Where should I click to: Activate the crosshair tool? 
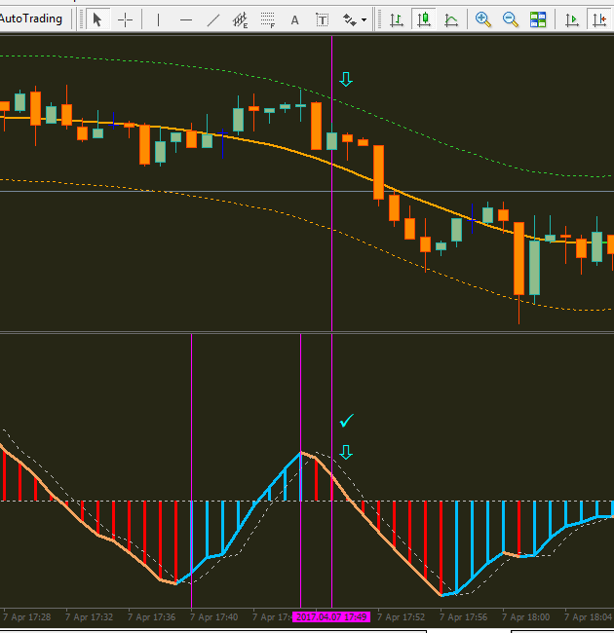pos(125,19)
